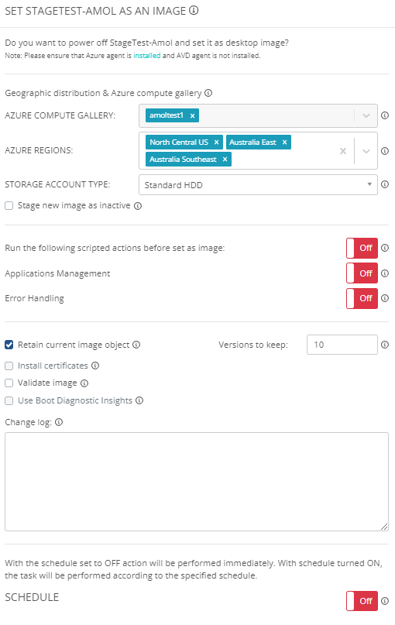The width and height of the screenshot is (395, 625).
Task: Remove Australia East region tag
Action: 284,143
